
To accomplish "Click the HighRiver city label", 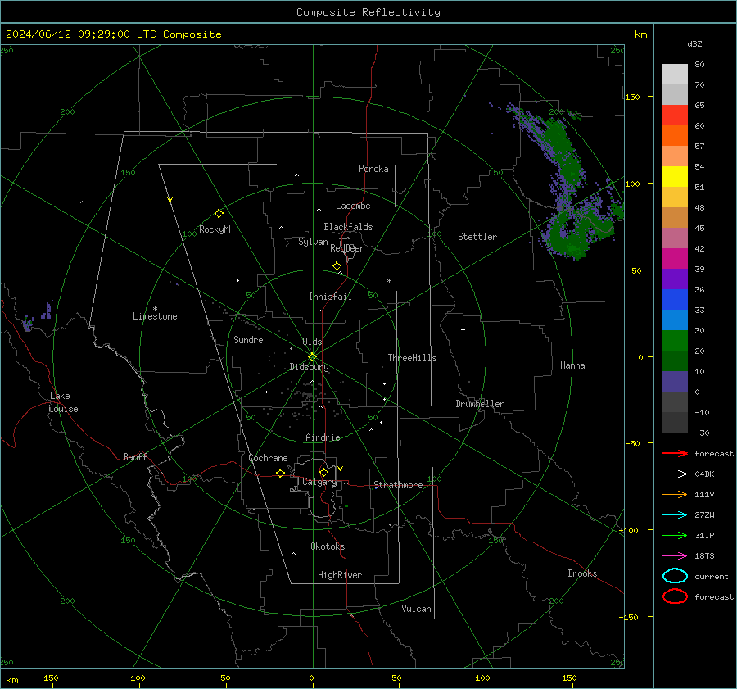I will coord(340,575).
